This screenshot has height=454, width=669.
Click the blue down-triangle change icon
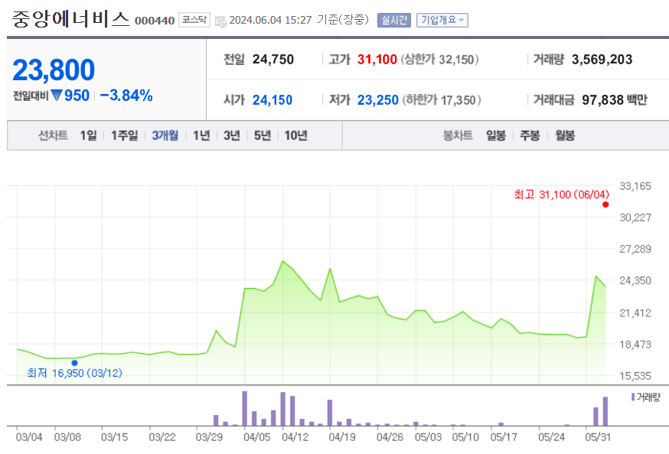pyautogui.click(x=57, y=95)
